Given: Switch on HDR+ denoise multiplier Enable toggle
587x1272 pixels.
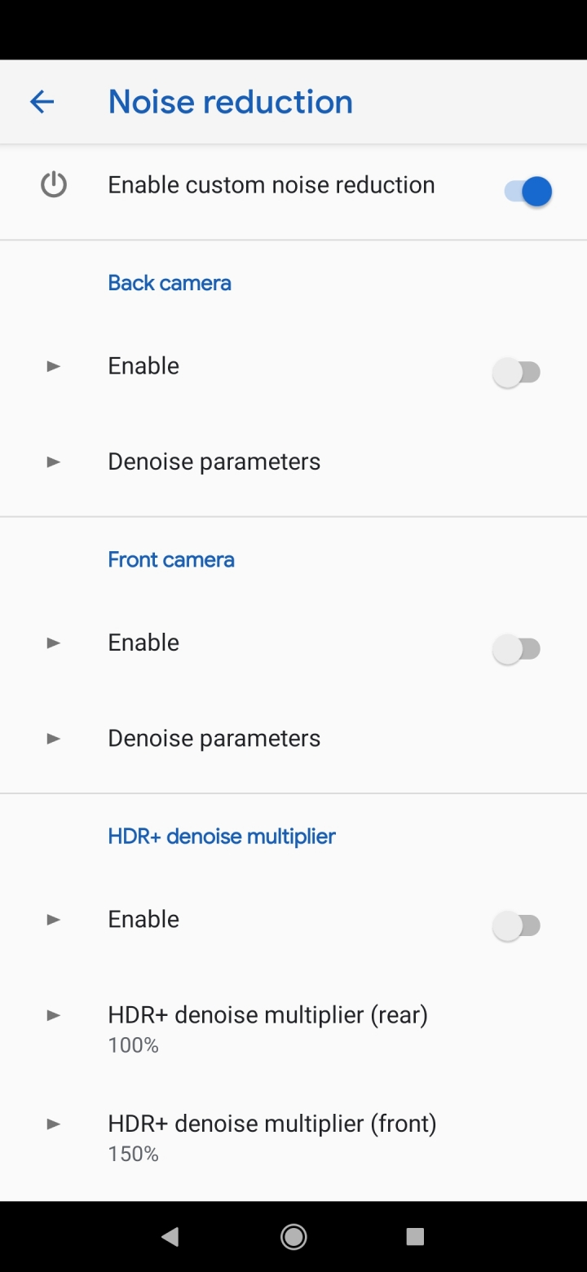Looking at the screenshot, I should 517,925.
